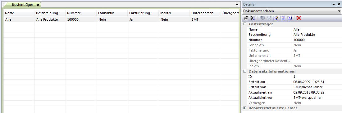Click the new document icon in Details toolbar
The width and height of the screenshot is (342, 113).
click(x=282, y=18)
